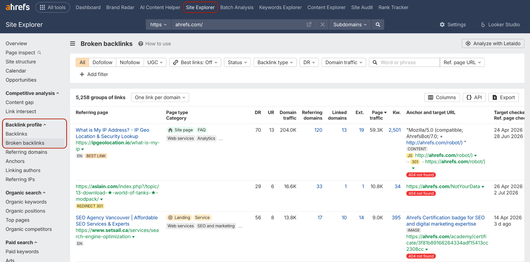Image resolution: width=530 pixels, height=262 pixels.
Task: Select the All link filter
Action: tap(82, 62)
